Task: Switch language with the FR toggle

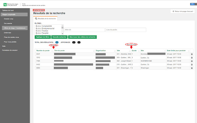Action: (x=192, y=4)
